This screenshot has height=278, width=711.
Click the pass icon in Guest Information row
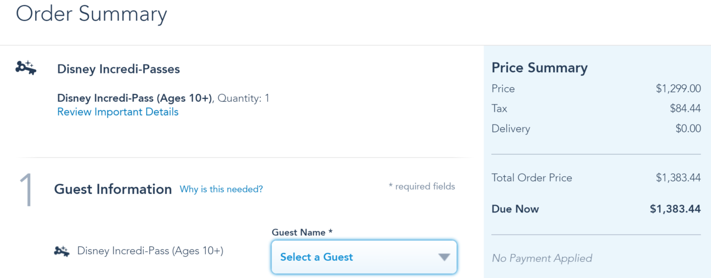pos(61,251)
